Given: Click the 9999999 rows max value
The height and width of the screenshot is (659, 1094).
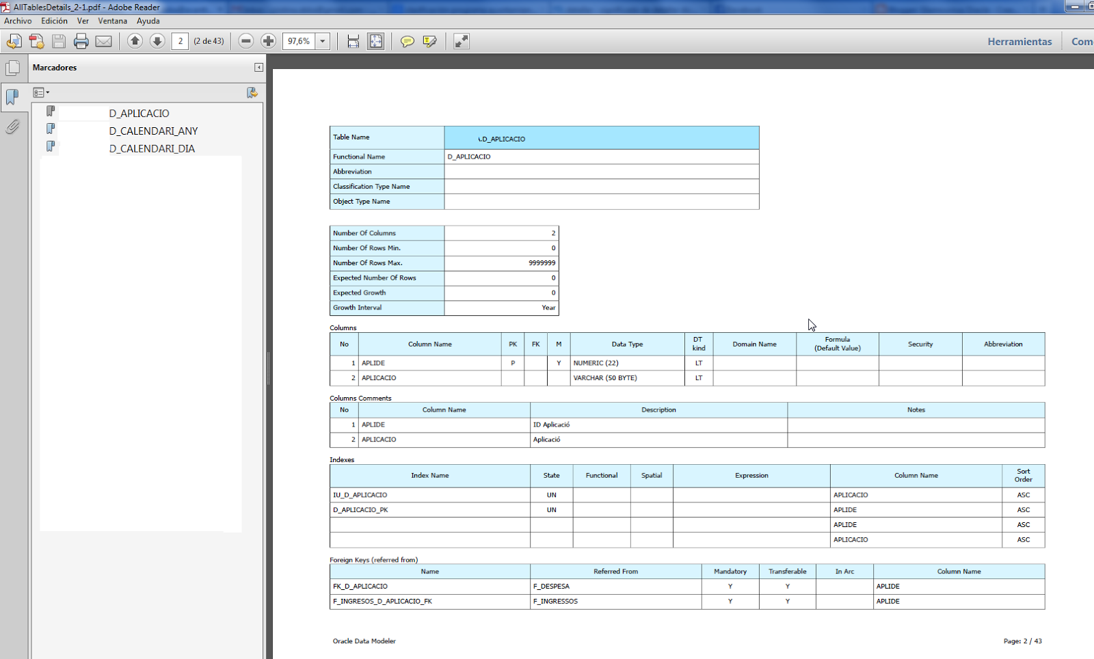Looking at the screenshot, I should (x=542, y=263).
